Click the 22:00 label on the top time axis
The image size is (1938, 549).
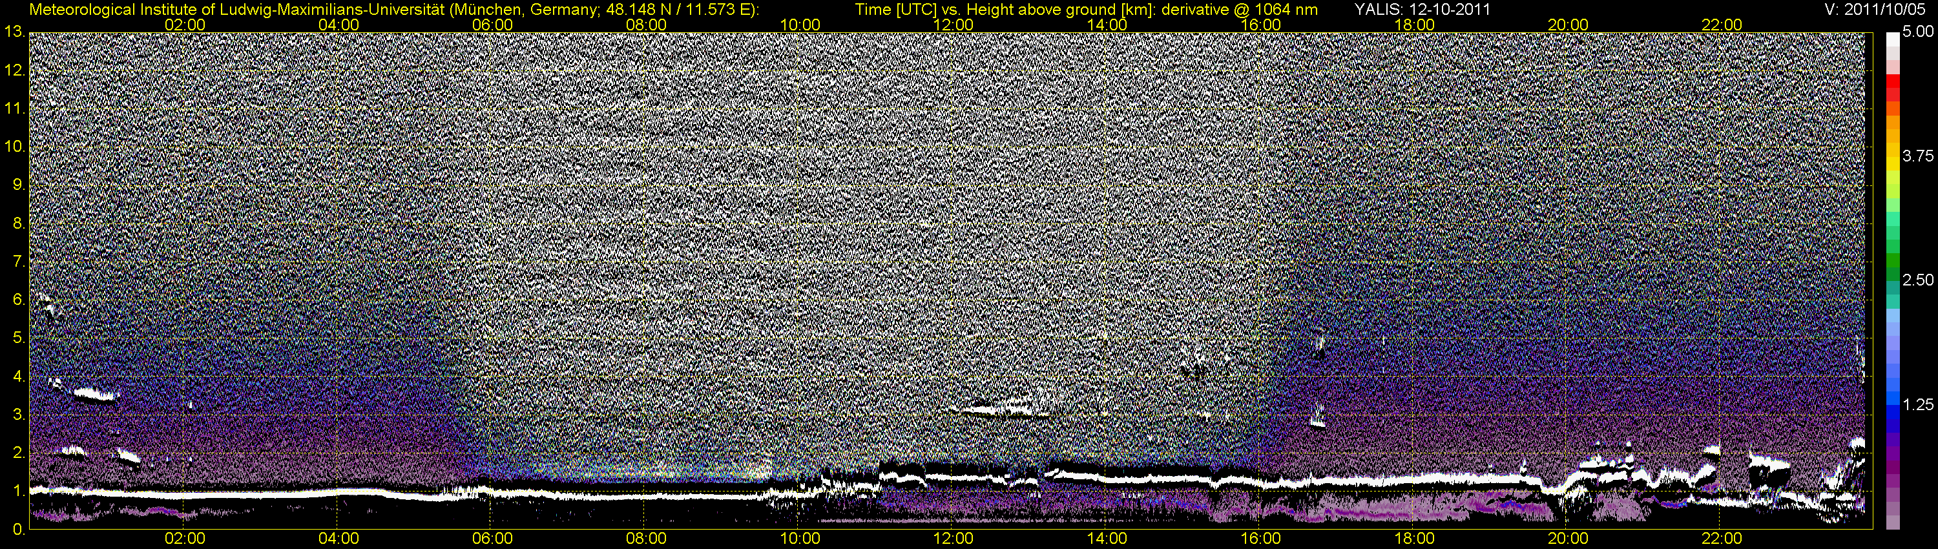point(1722,25)
